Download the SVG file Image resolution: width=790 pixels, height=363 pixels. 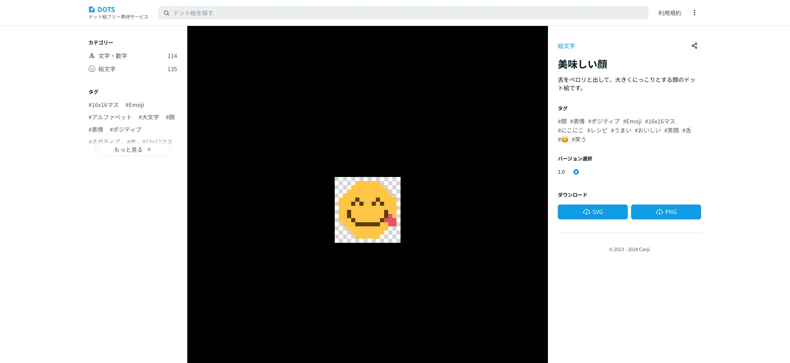pos(592,212)
